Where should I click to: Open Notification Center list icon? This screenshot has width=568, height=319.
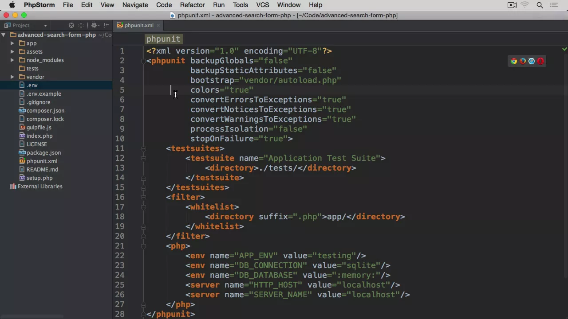pyautogui.click(x=555, y=5)
